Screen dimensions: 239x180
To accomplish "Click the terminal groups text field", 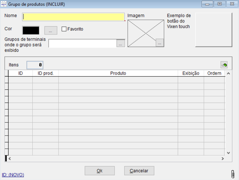I will [82, 44].
